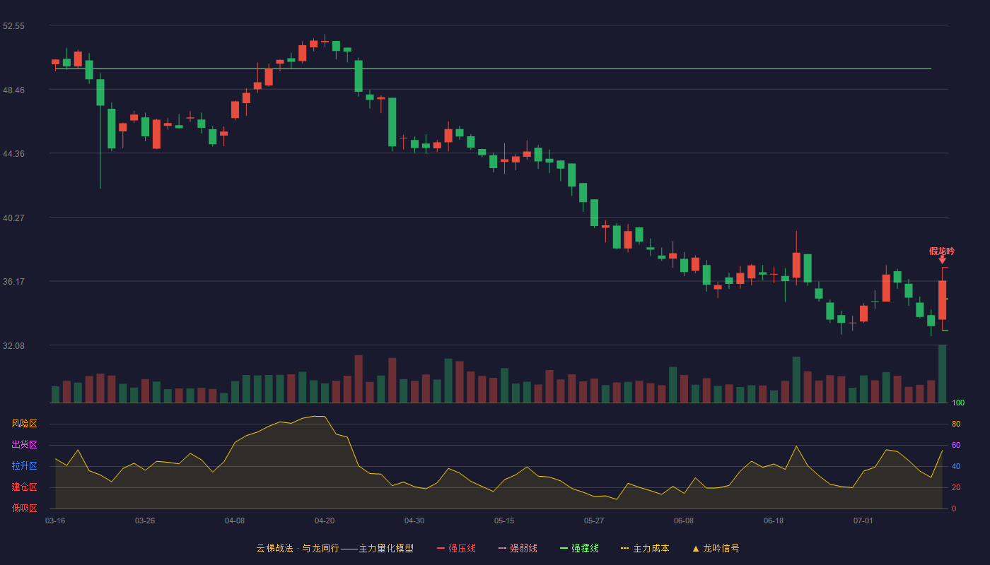Click the red bracket marker beside last candle
990x565 pixels.
(945, 299)
